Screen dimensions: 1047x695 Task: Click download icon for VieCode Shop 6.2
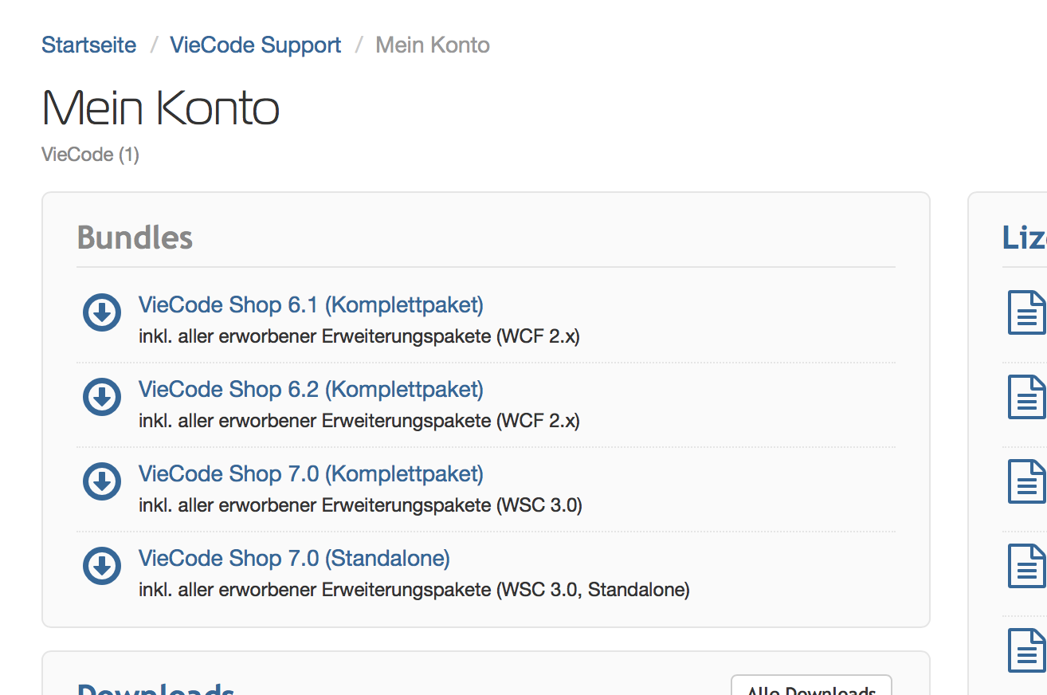(102, 397)
